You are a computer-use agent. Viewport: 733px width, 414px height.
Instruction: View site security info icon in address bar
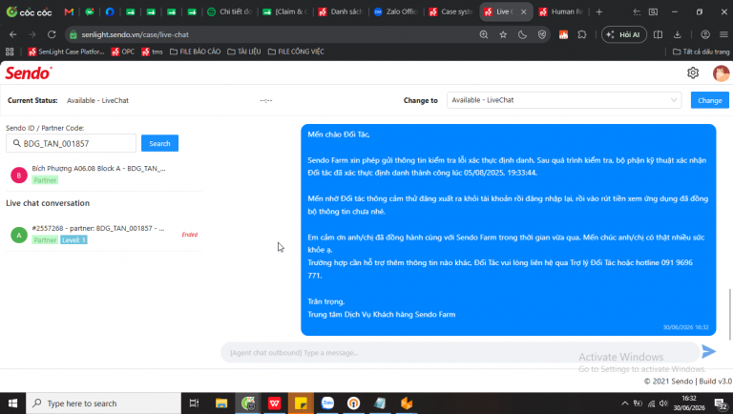73,34
